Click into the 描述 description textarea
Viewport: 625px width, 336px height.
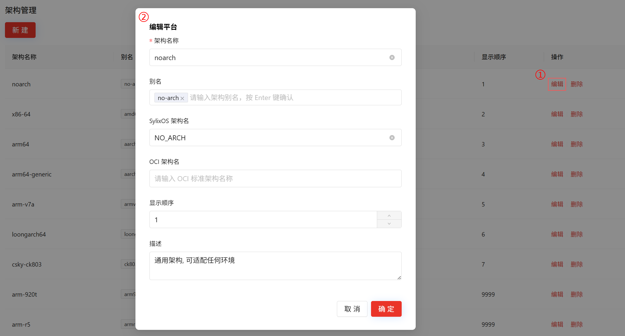275,266
